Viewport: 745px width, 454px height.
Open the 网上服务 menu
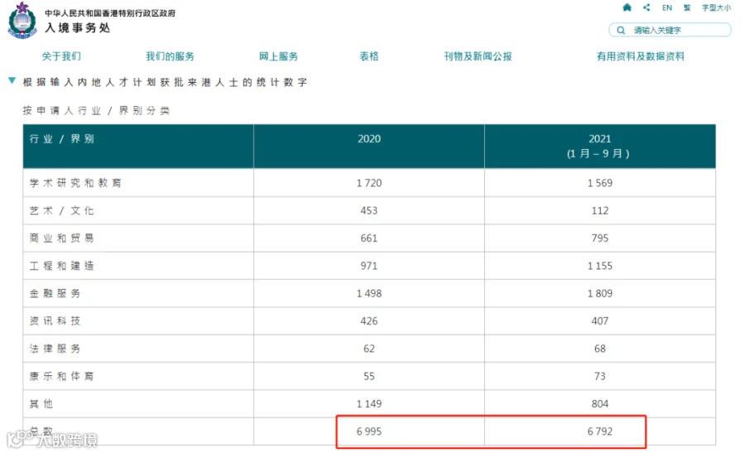(x=278, y=56)
